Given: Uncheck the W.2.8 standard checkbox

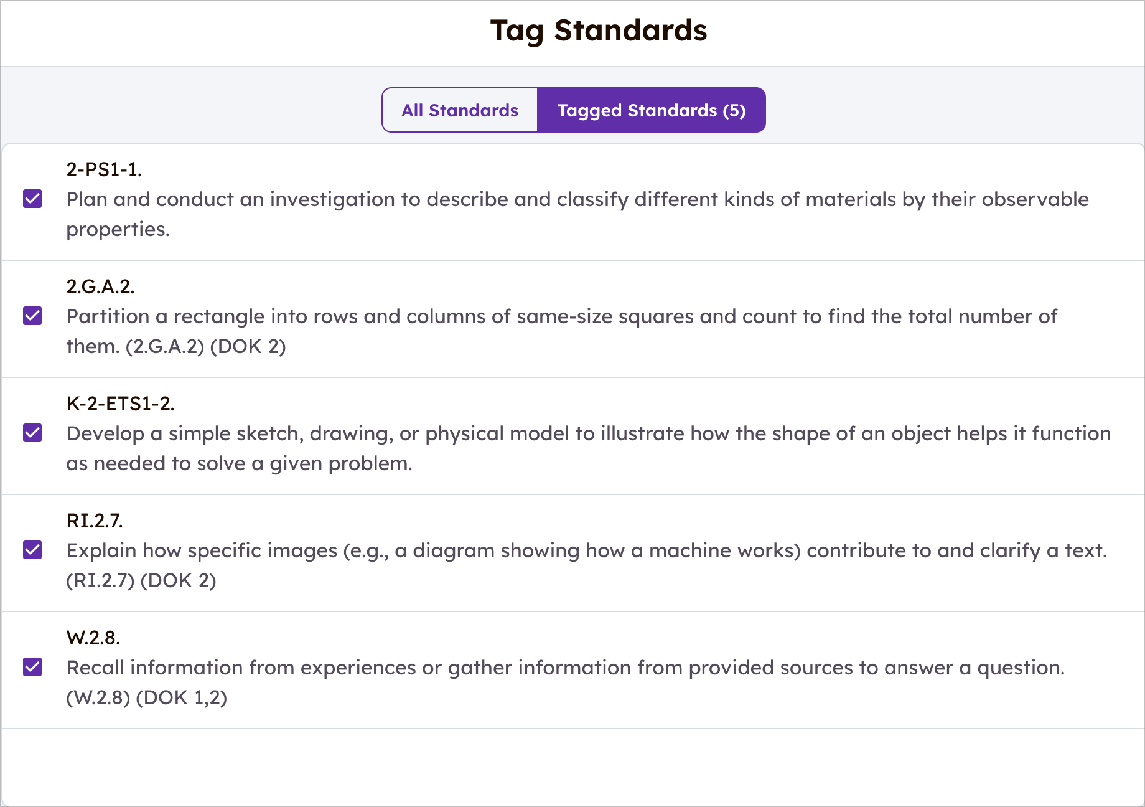Looking at the screenshot, I should [x=32, y=667].
